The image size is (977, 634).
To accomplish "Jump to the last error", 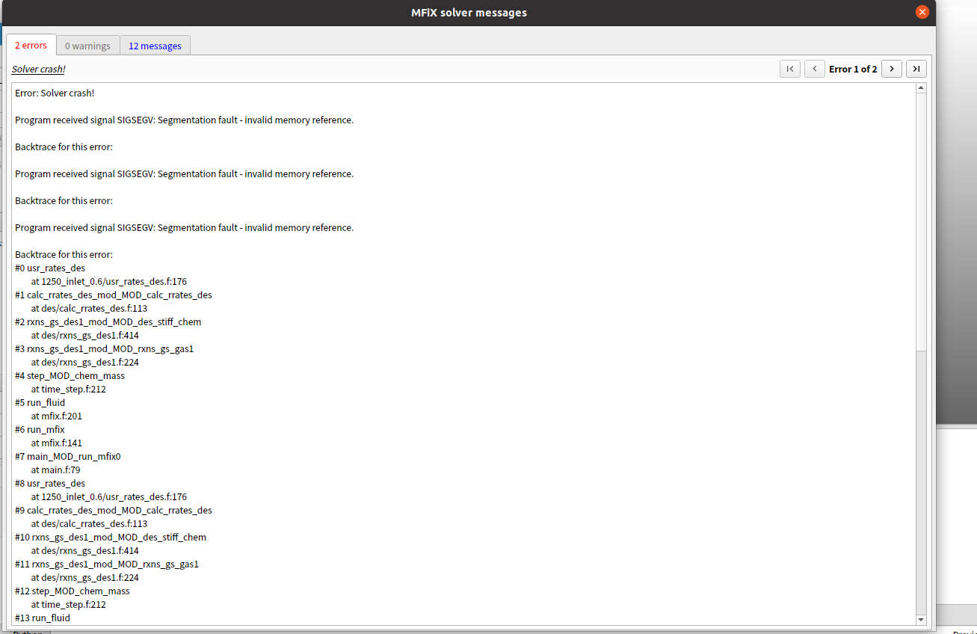I will tap(916, 69).
